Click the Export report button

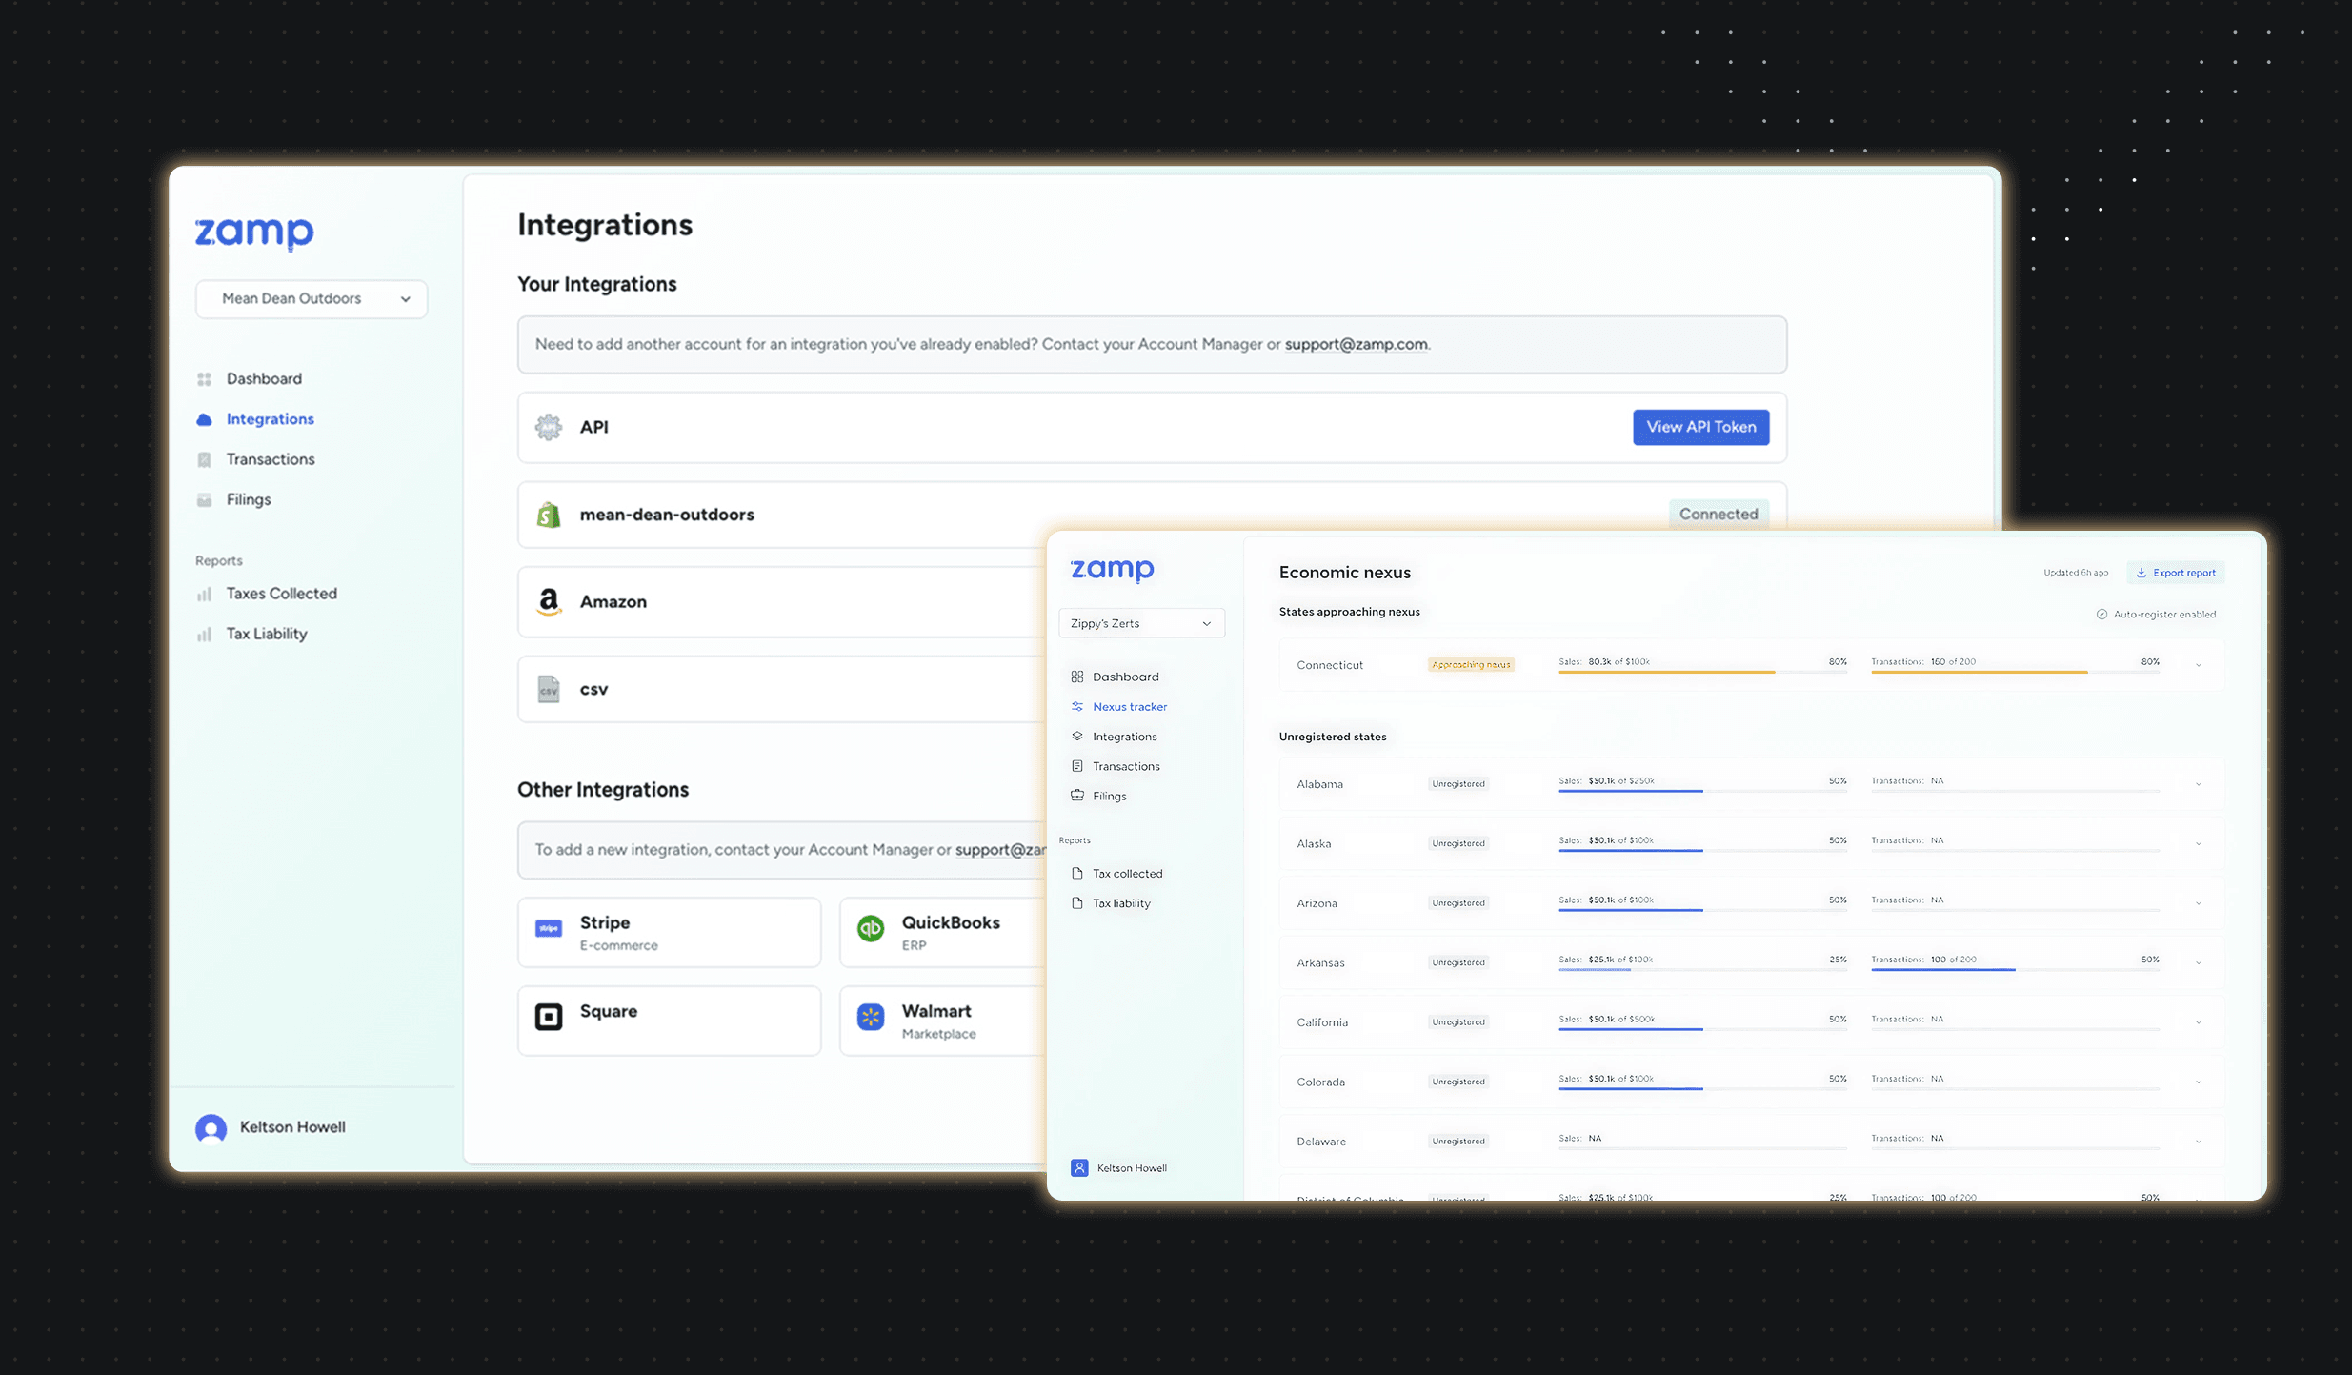2176,573
